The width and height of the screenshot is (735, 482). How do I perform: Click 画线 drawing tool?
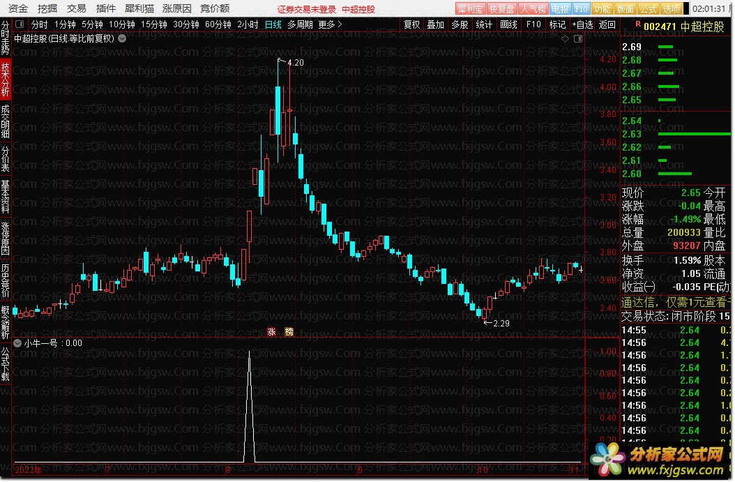[508, 24]
